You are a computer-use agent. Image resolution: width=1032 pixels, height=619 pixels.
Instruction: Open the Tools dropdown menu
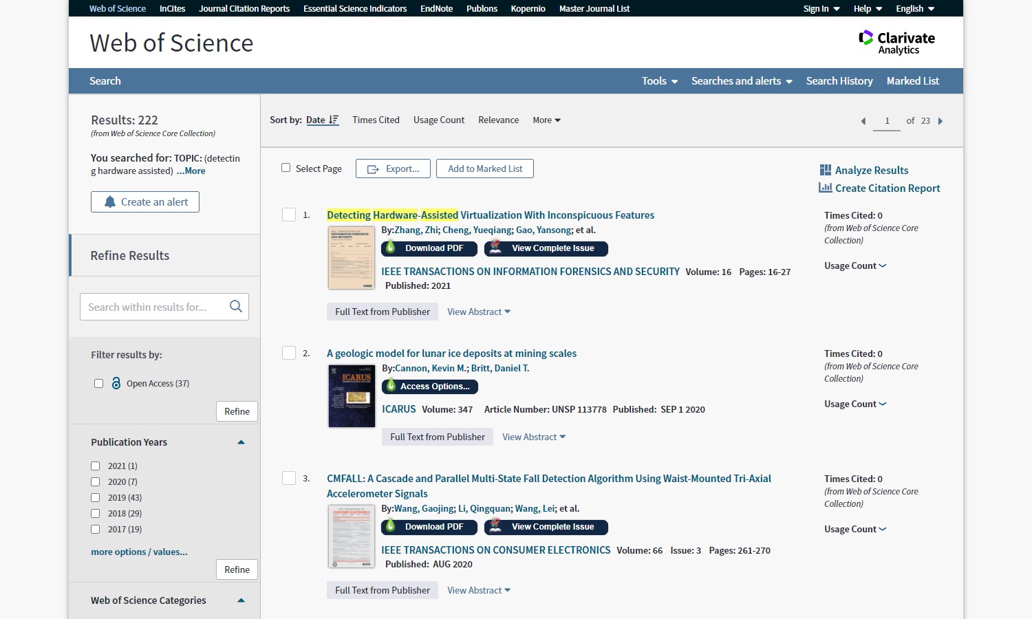[660, 80]
